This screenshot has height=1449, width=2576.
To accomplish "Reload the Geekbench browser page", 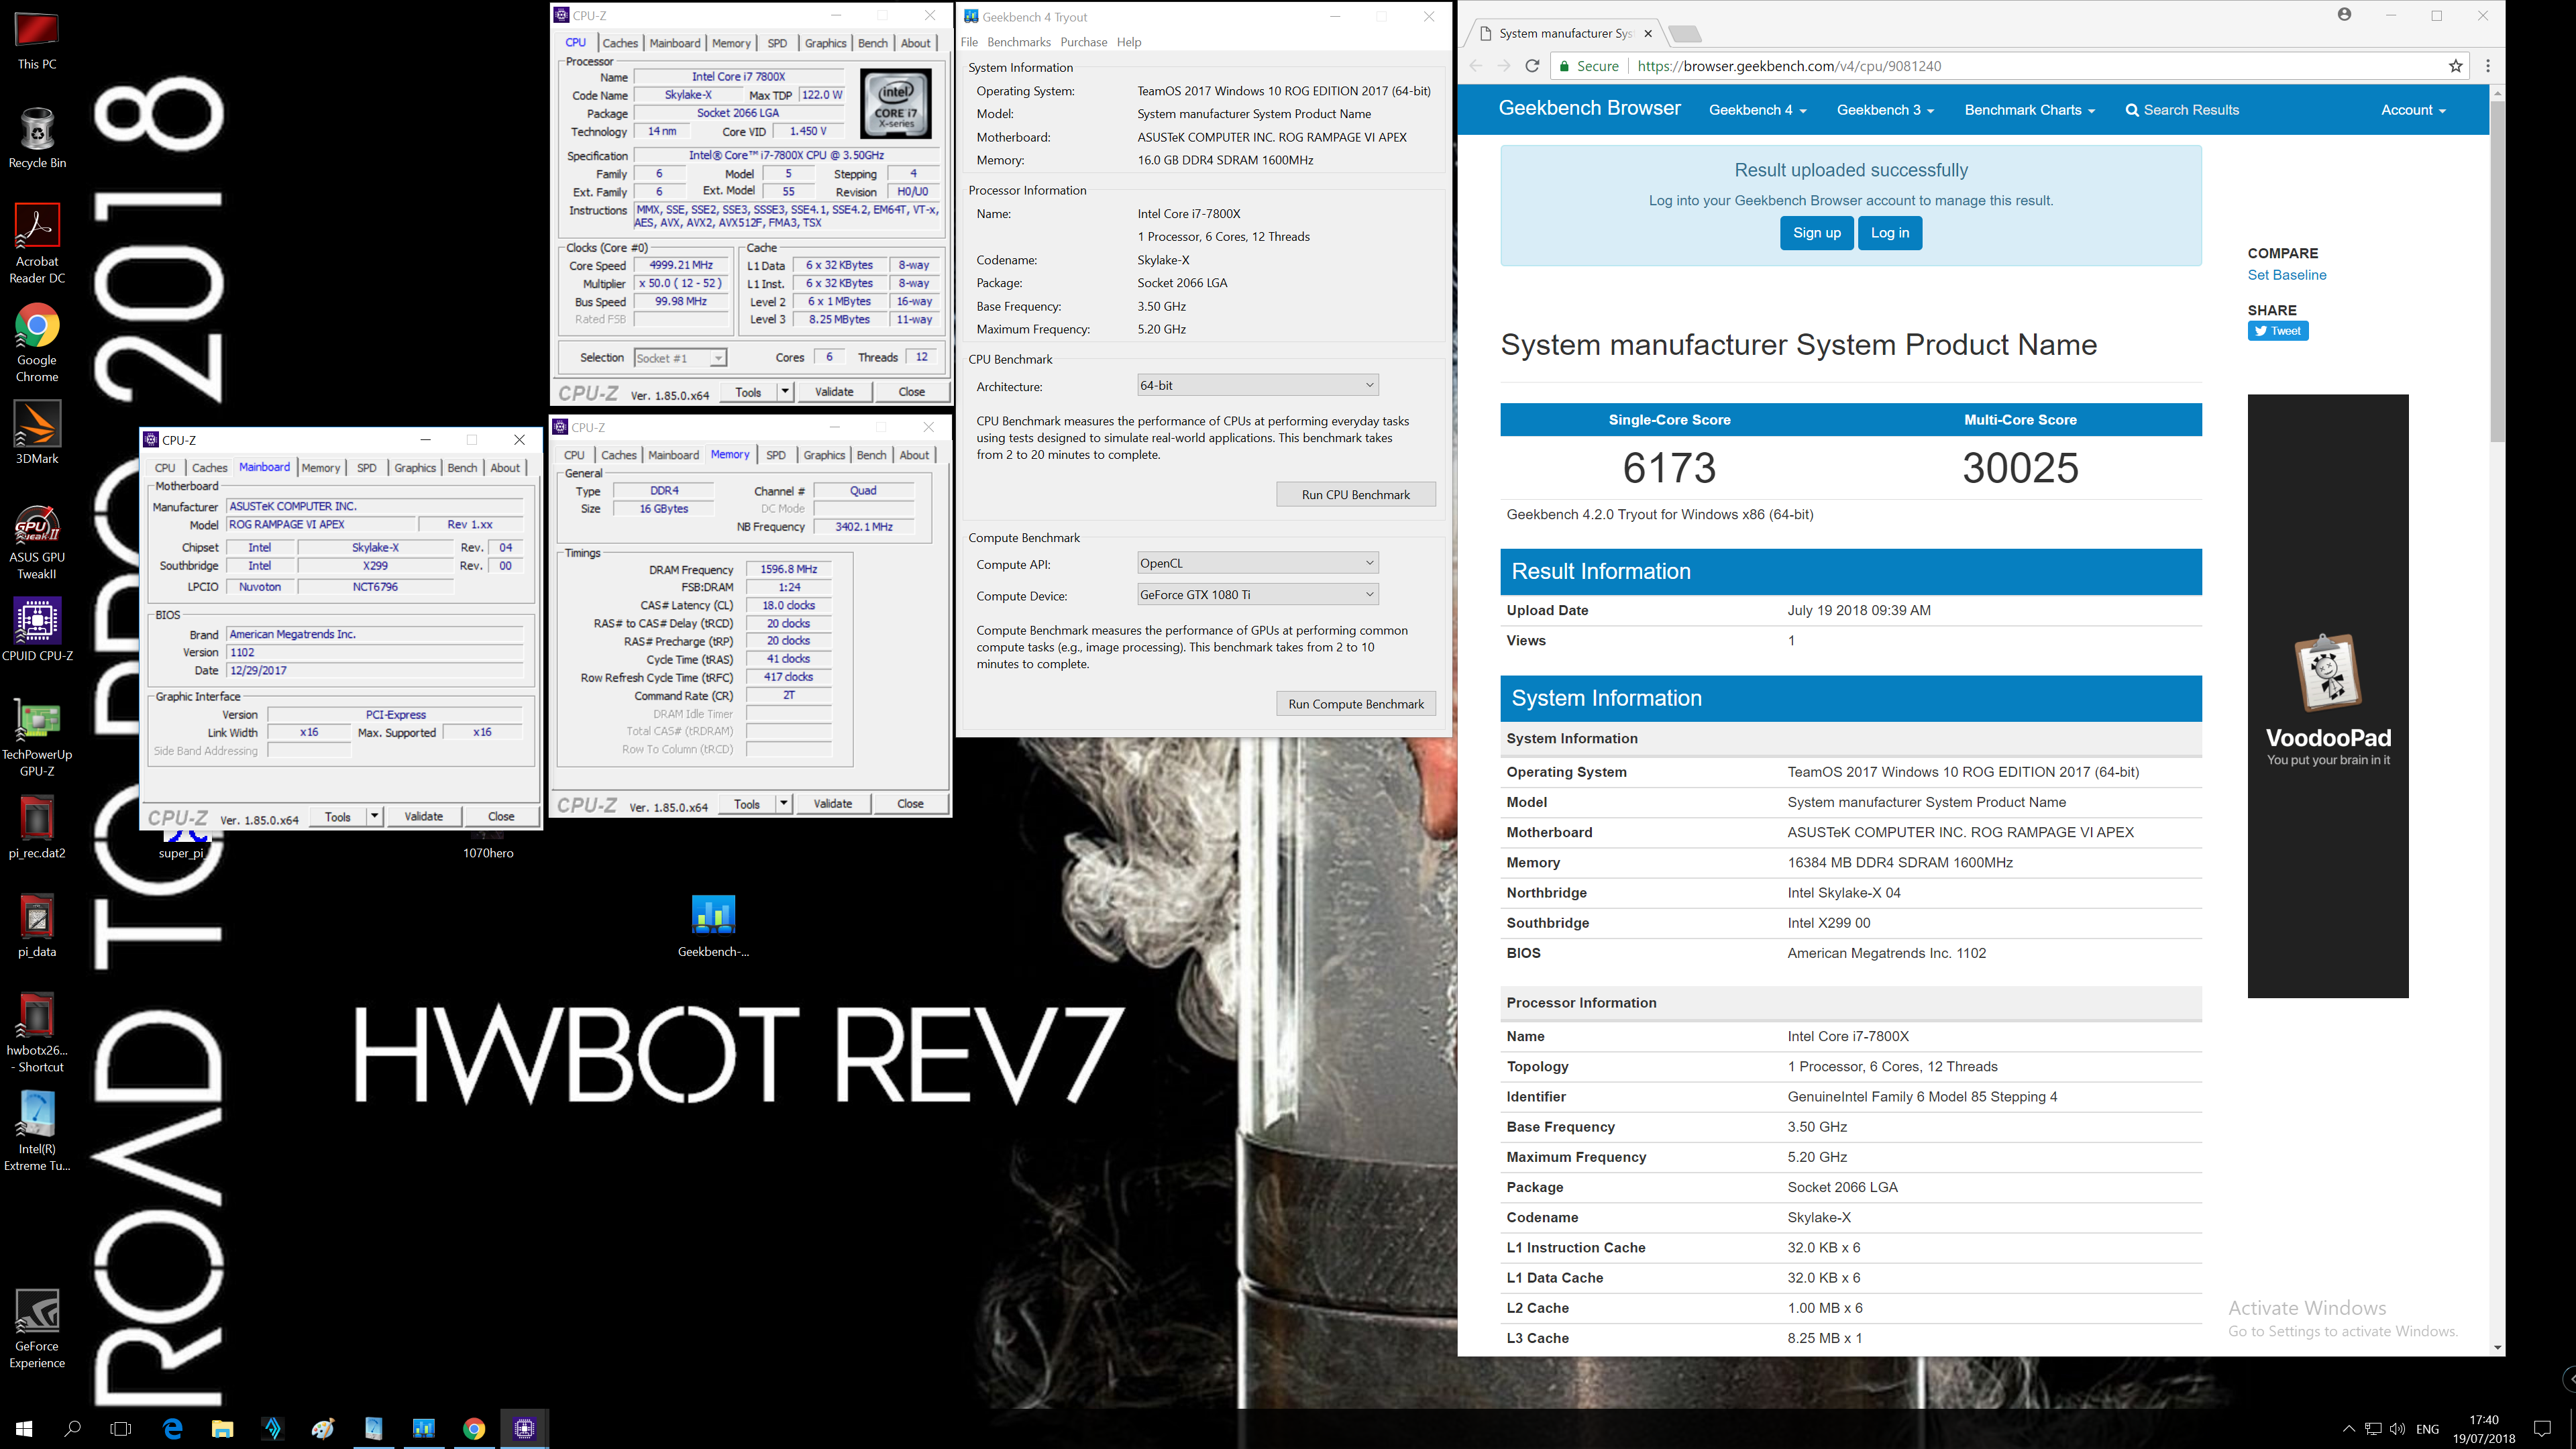I will click(1531, 66).
